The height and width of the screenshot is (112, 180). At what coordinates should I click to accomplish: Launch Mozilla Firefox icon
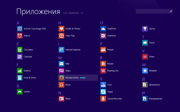[61, 78]
